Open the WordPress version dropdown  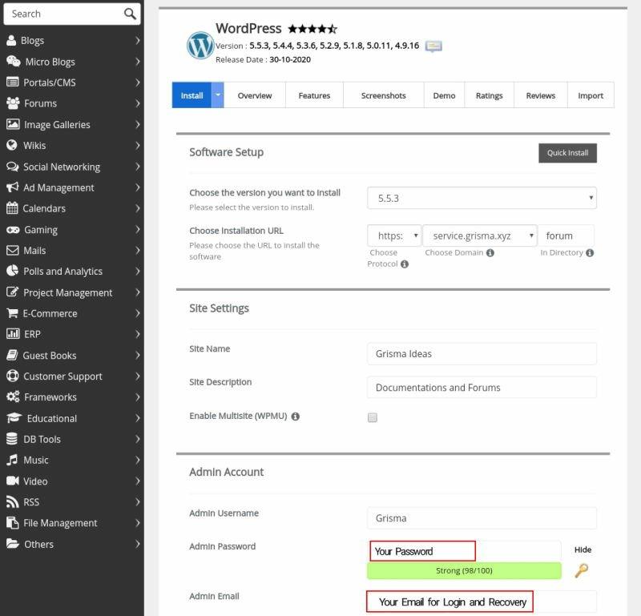coord(482,198)
